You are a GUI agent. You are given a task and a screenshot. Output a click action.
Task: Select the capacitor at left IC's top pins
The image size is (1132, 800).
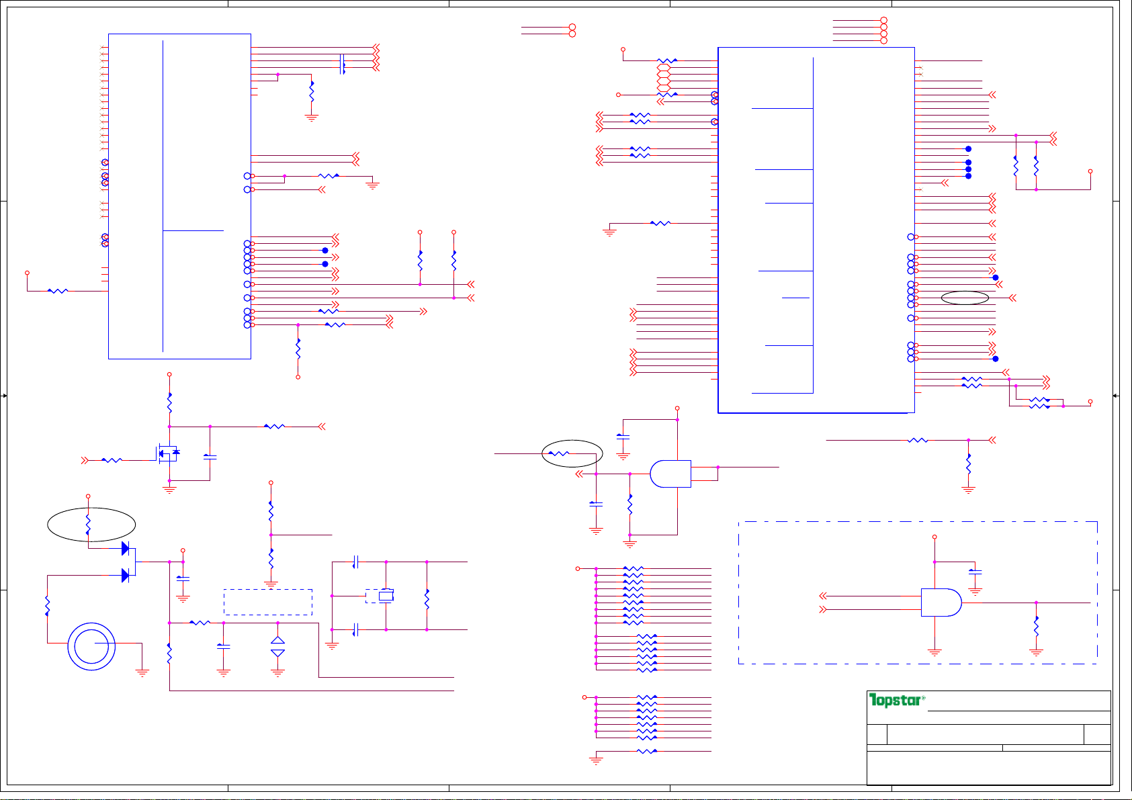click(x=343, y=64)
